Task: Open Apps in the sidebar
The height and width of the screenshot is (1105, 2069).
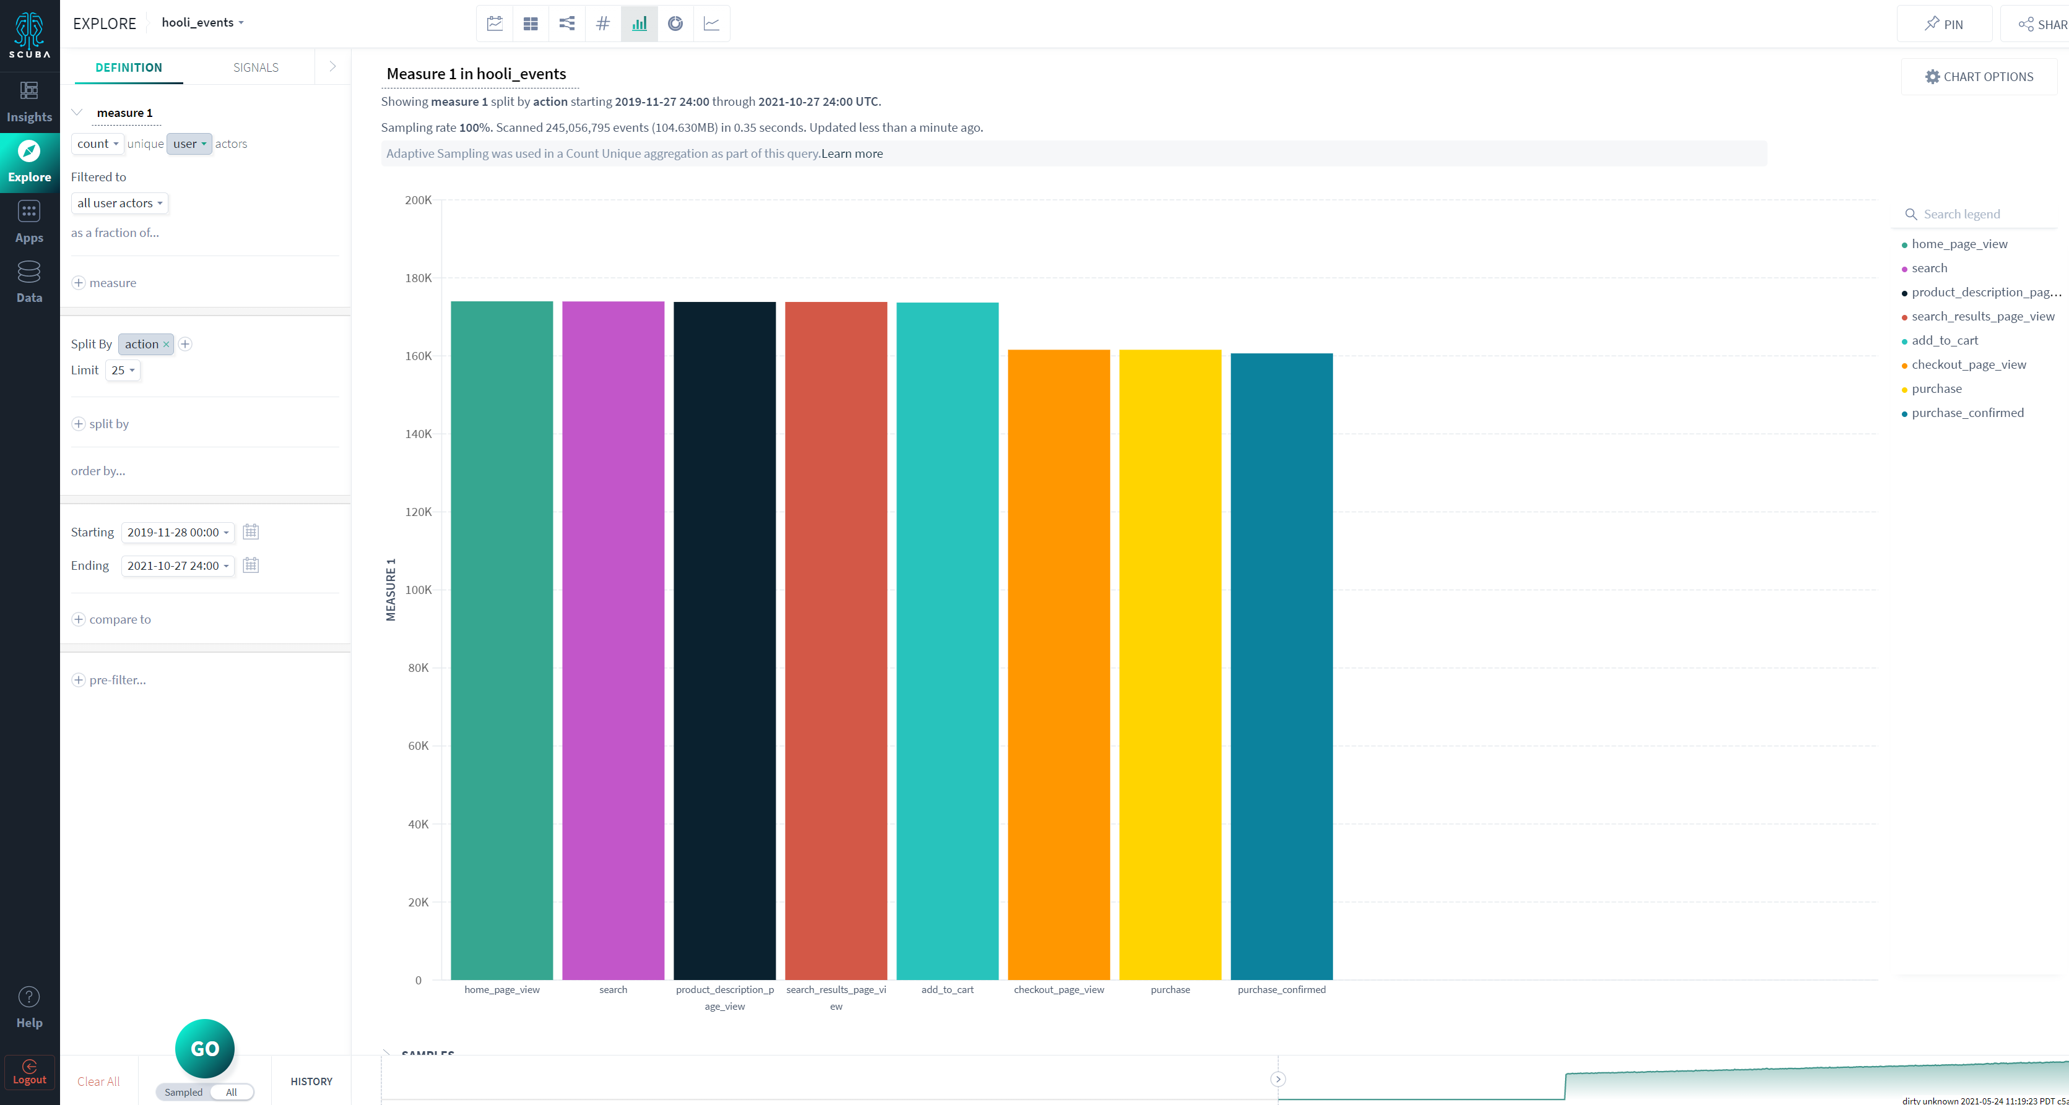Action: (x=30, y=222)
